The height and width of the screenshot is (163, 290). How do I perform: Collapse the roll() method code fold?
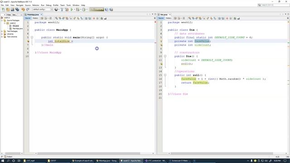pos(165,75)
